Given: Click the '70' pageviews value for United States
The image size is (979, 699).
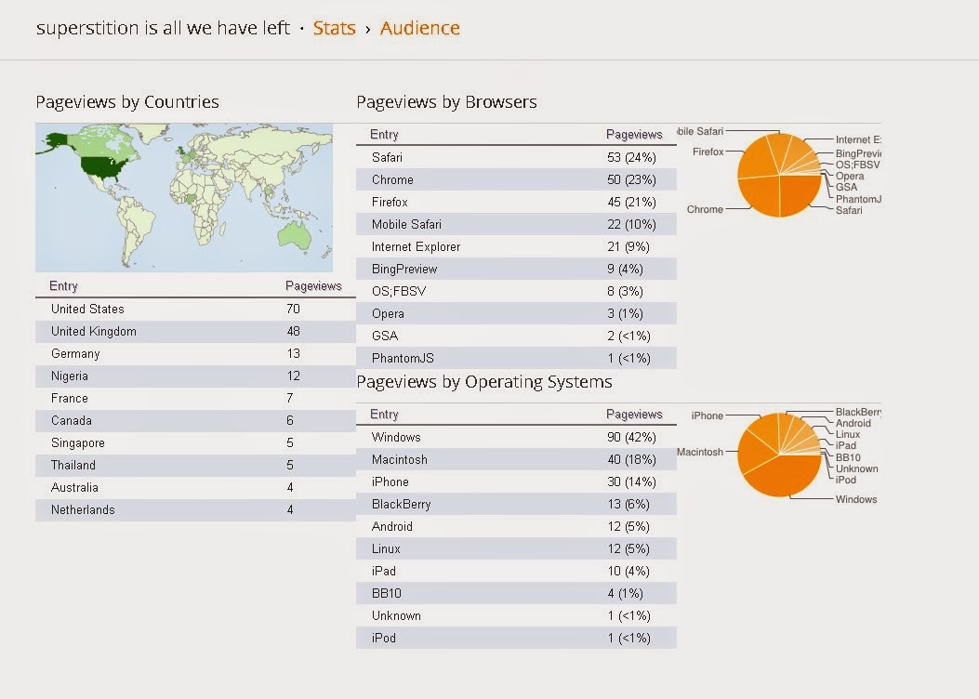Looking at the screenshot, I should (293, 309).
